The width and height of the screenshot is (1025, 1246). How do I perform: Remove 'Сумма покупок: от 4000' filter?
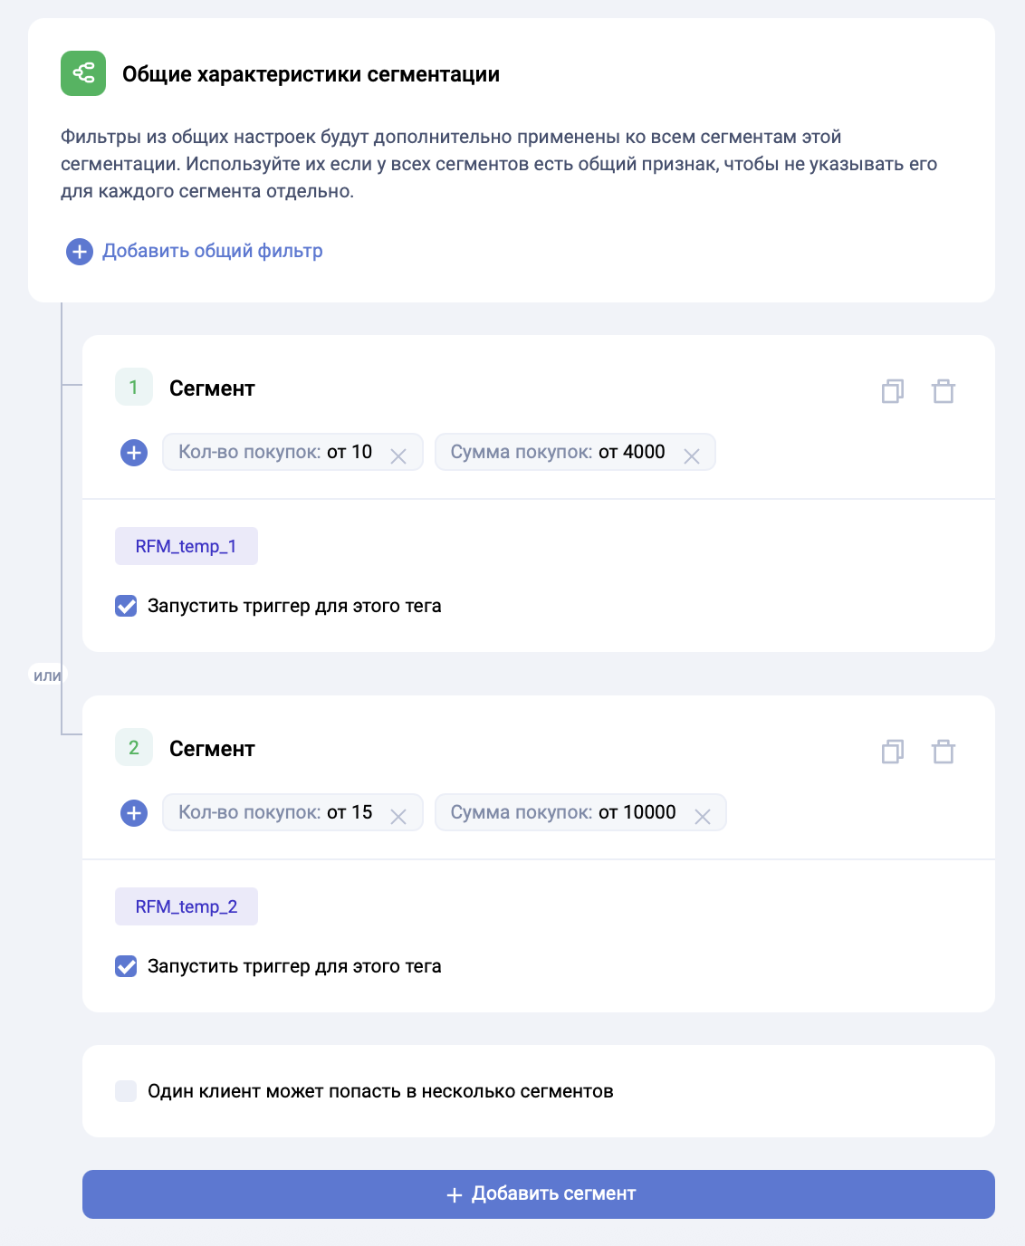(692, 456)
